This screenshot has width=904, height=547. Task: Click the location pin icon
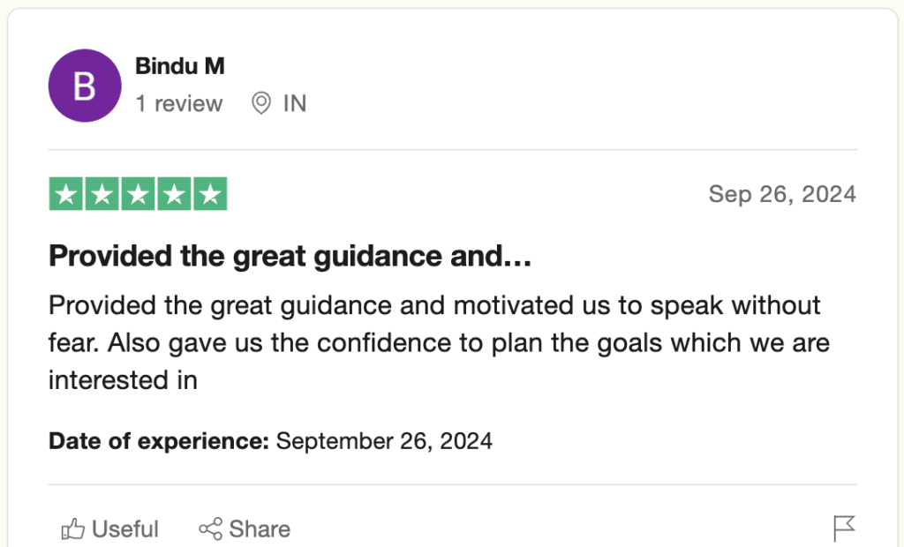coord(260,103)
